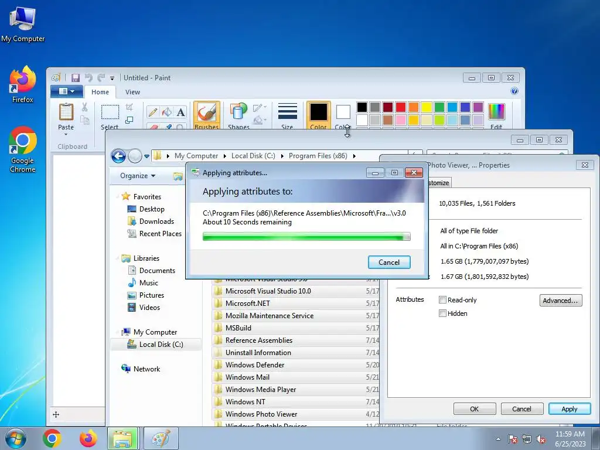Pick the yellow palette color
This screenshot has width=600, height=450.
tap(427, 107)
